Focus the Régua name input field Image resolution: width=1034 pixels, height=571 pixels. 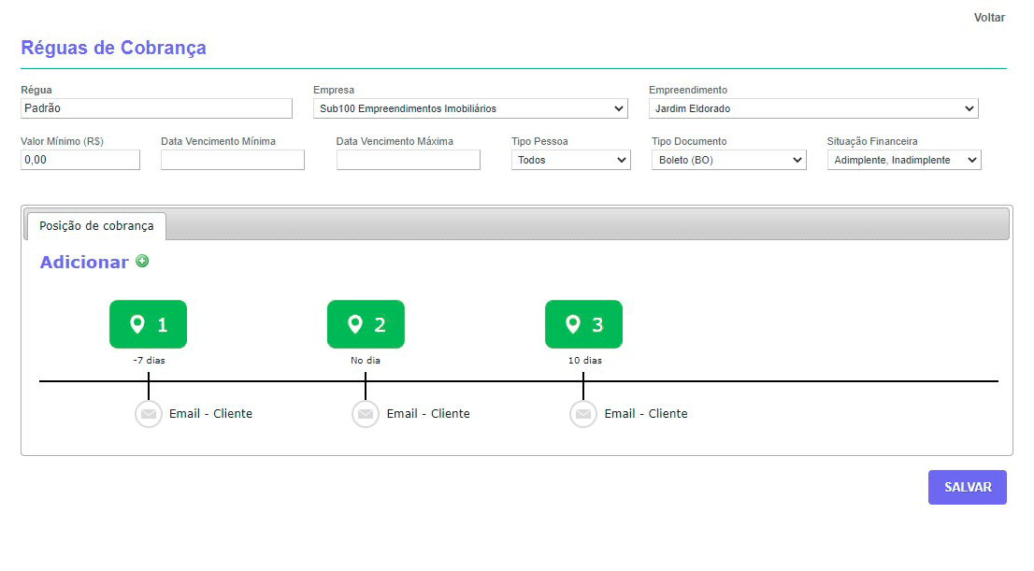pyautogui.click(x=156, y=109)
